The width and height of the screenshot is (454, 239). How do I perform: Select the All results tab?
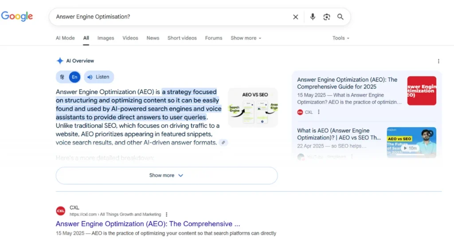click(86, 38)
